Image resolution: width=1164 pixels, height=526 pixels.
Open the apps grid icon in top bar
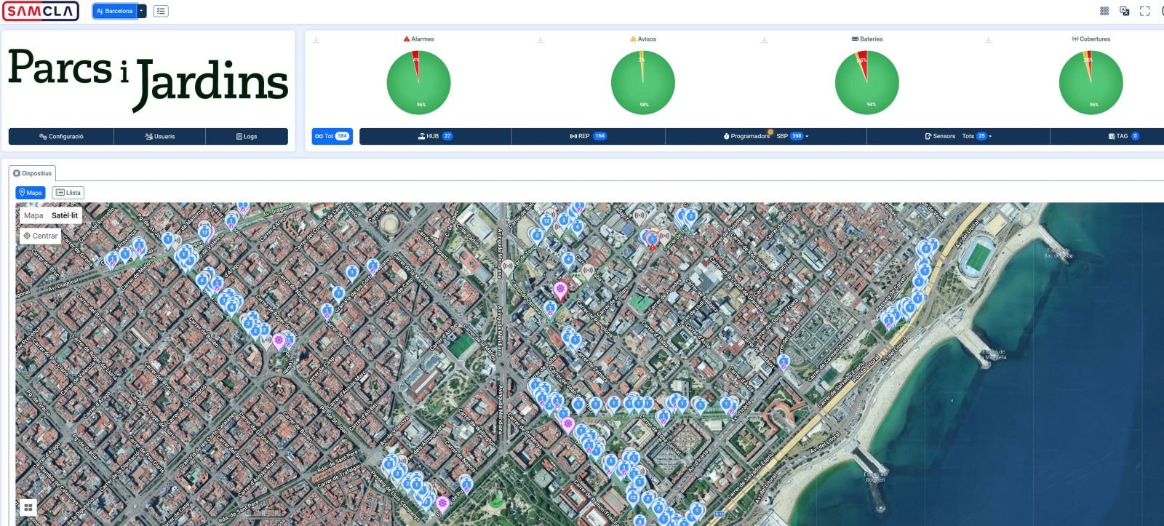click(1104, 11)
